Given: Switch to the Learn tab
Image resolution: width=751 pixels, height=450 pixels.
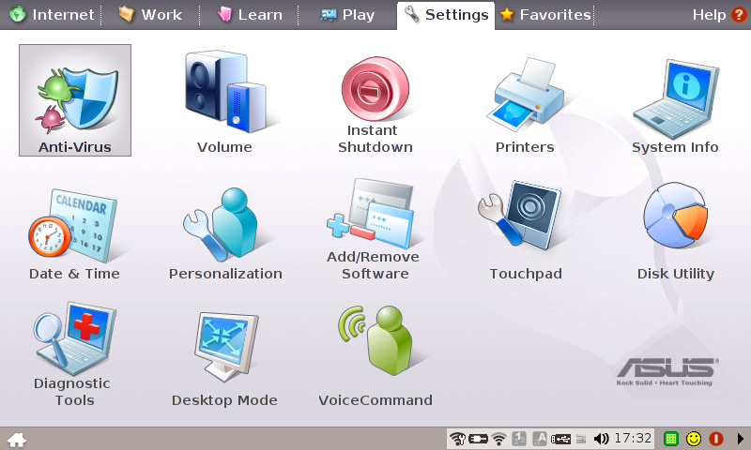Looking at the screenshot, I should click(x=250, y=15).
